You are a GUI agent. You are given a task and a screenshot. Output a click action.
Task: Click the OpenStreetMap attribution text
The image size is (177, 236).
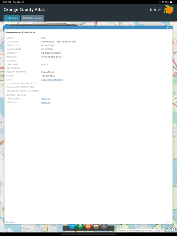[140, 230]
